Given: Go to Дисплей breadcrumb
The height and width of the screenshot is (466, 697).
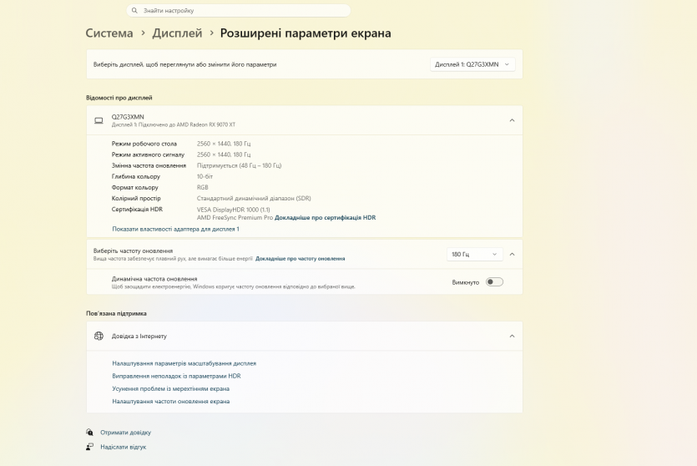Looking at the screenshot, I should tap(177, 33).
